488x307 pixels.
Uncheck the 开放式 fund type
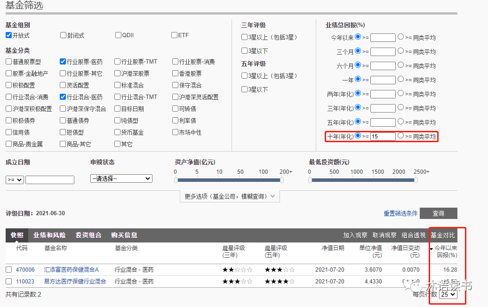(x=8, y=34)
